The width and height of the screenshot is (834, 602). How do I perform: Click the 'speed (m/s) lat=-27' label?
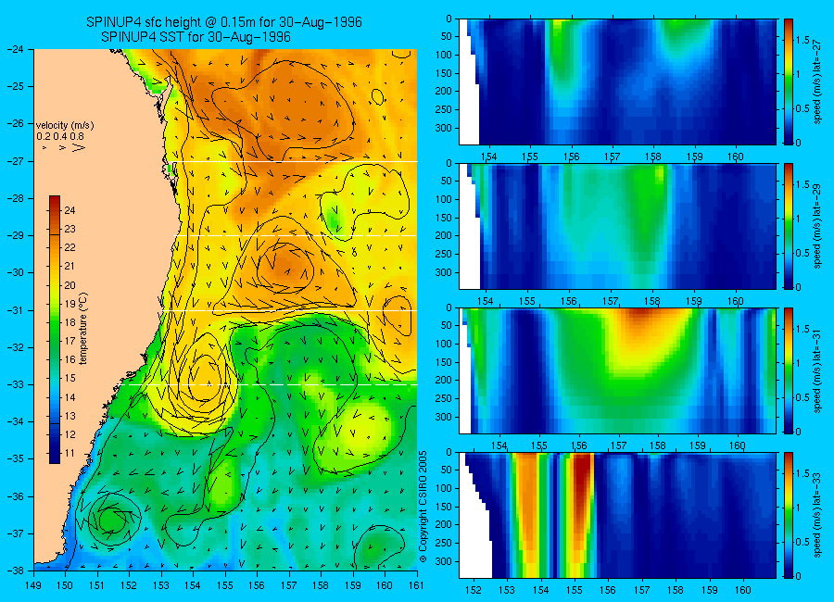pos(817,82)
